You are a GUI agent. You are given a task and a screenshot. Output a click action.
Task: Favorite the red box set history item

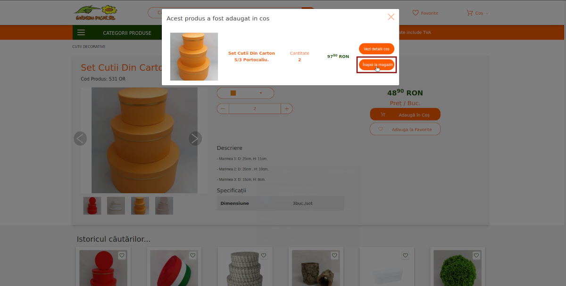(x=122, y=255)
